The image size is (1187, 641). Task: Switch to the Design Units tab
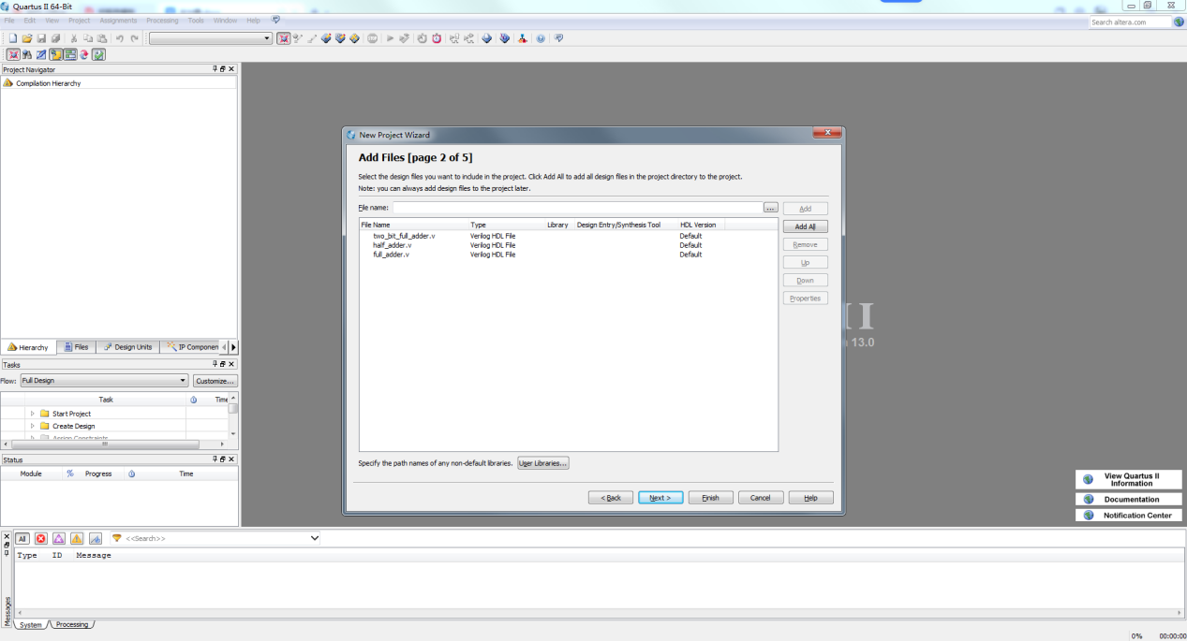coord(127,347)
